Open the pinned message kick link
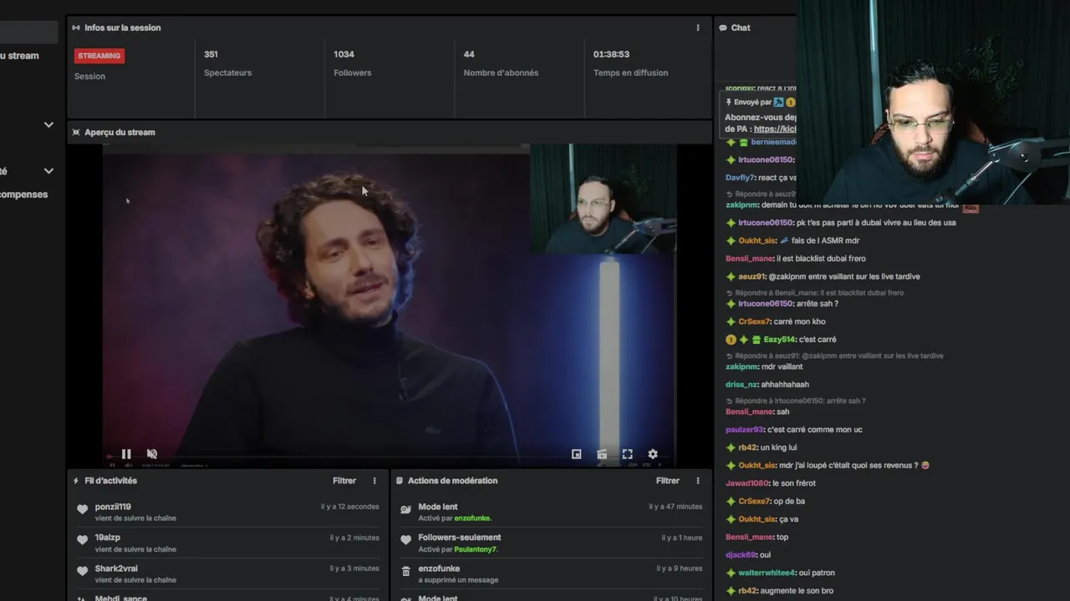1070x601 pixels. (x=775, y=129)
